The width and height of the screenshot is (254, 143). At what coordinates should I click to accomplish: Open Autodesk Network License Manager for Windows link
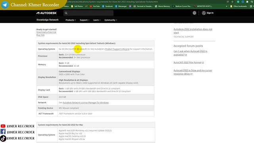coord(86,102)
